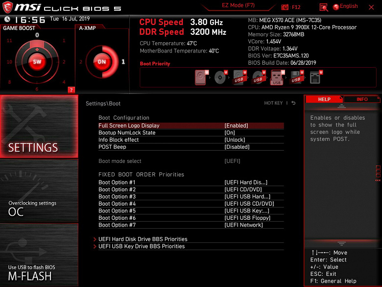Click the help panel bottom scroll handle
The image size is (382, 287).
[x=341, y=243]
